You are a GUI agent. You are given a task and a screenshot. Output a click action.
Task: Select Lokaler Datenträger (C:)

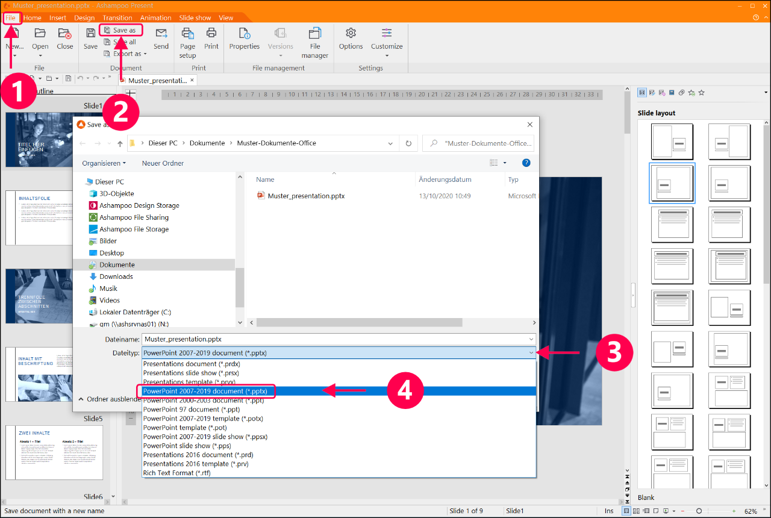(x=135, y=312)
